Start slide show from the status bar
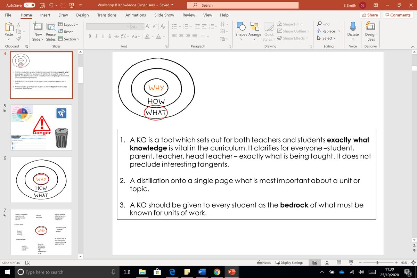This screenshot has height=278, width=417. point(351,263)
